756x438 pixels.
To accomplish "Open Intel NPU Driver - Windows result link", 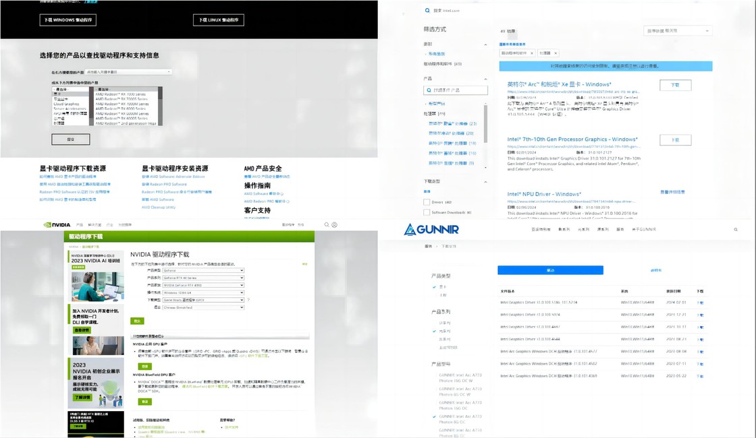I will (544, 194).
